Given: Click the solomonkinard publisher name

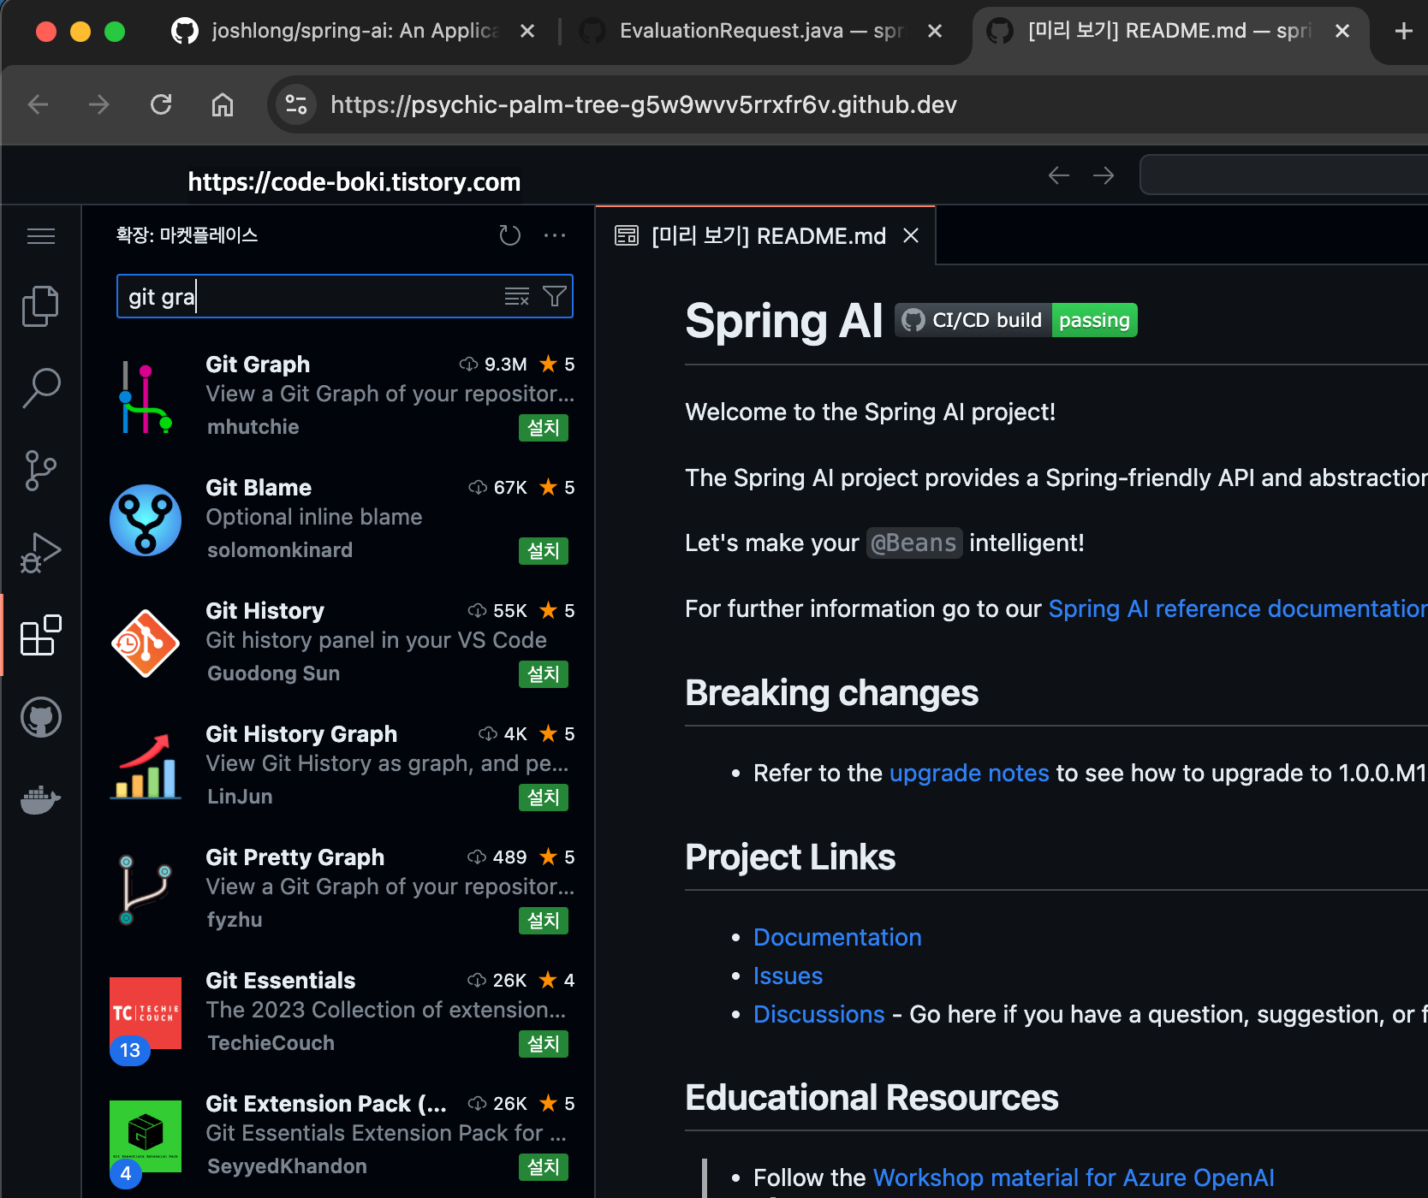Looking at the screenshot, I should [280, 550].
